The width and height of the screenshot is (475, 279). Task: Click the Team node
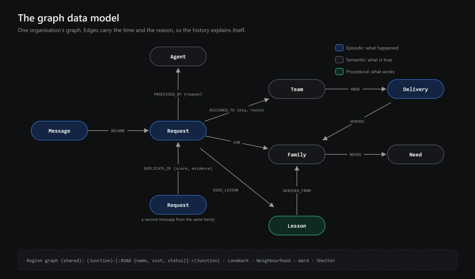(x=297, y=89)
